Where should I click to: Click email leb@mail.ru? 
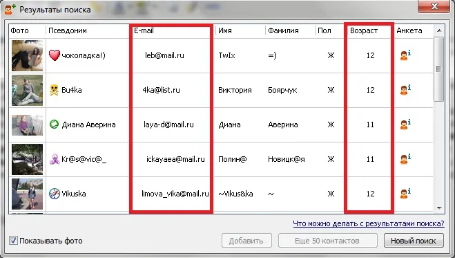coord(164,55)
